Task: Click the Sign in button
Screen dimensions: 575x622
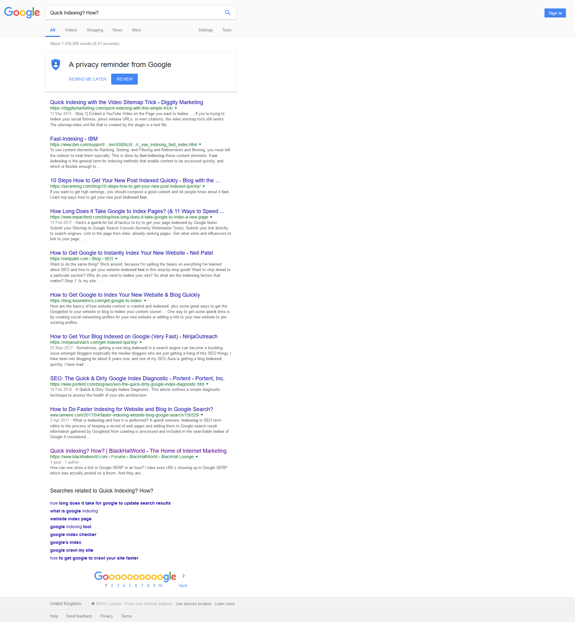Action: (x=555, y=13)
